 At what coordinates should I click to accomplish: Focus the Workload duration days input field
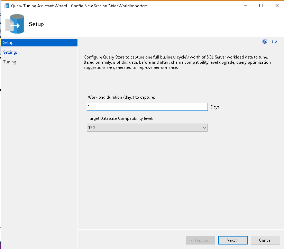point(147,107)
